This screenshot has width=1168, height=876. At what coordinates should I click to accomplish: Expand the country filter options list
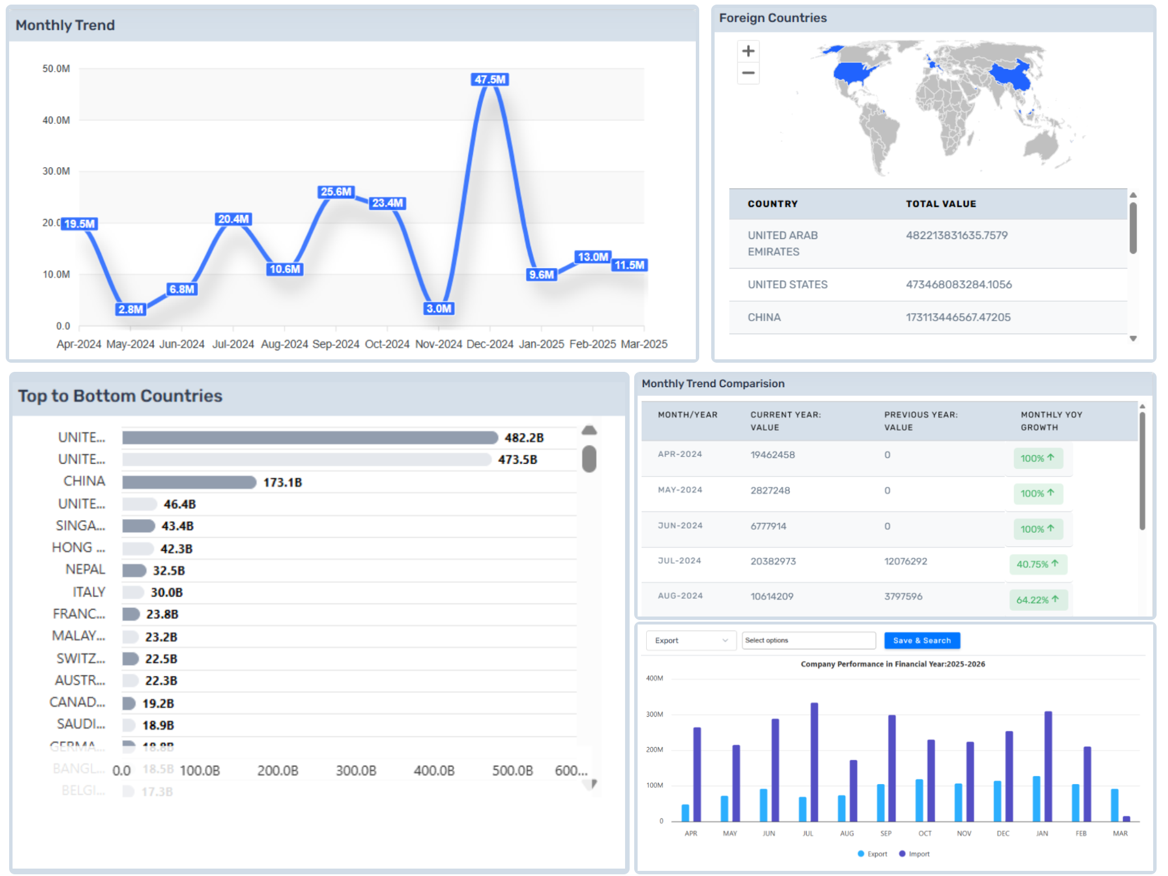coord(809,640)
